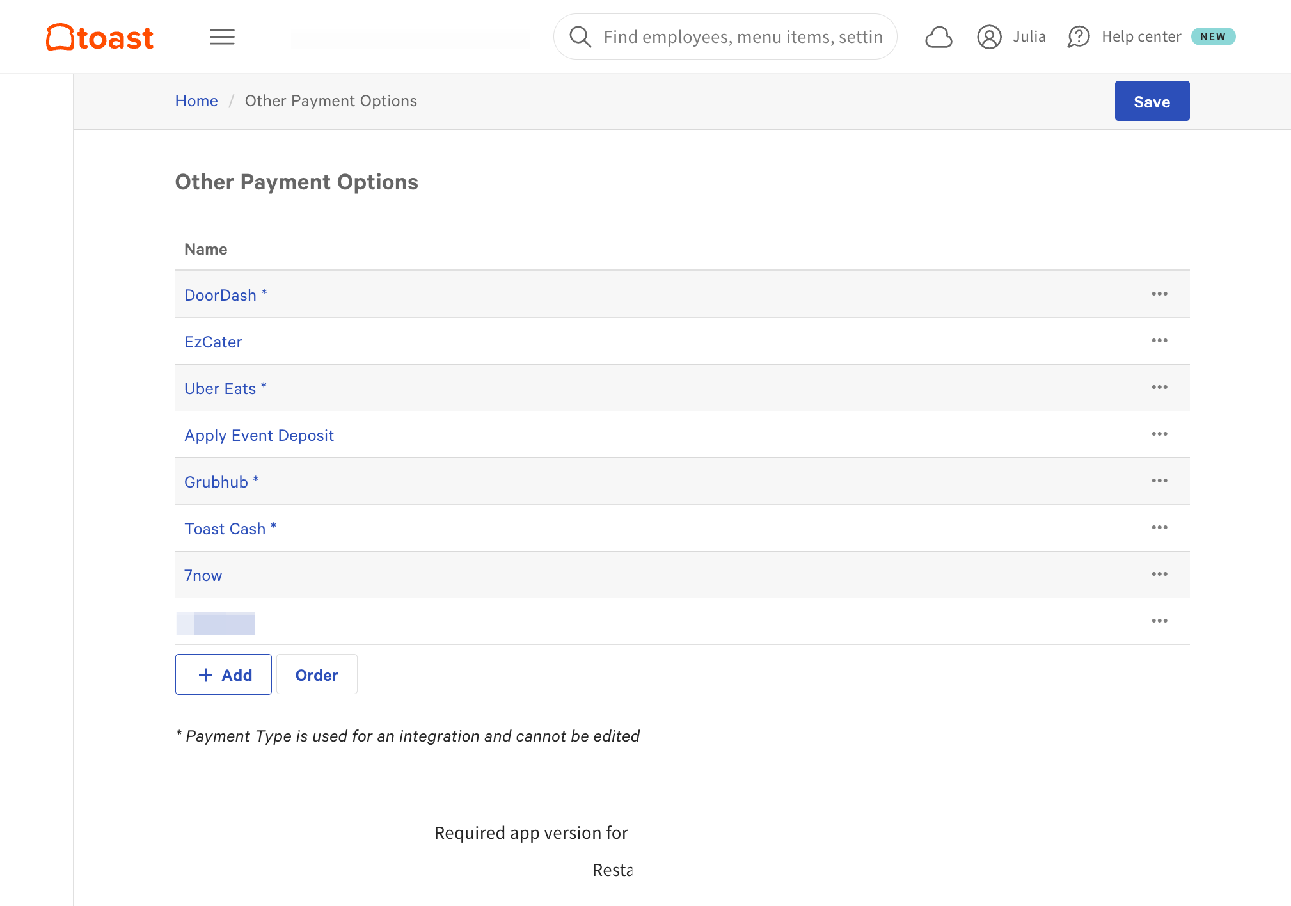This screenshot has height=906, width=1291.
Task: Add a new payment option
Action: 223,674
